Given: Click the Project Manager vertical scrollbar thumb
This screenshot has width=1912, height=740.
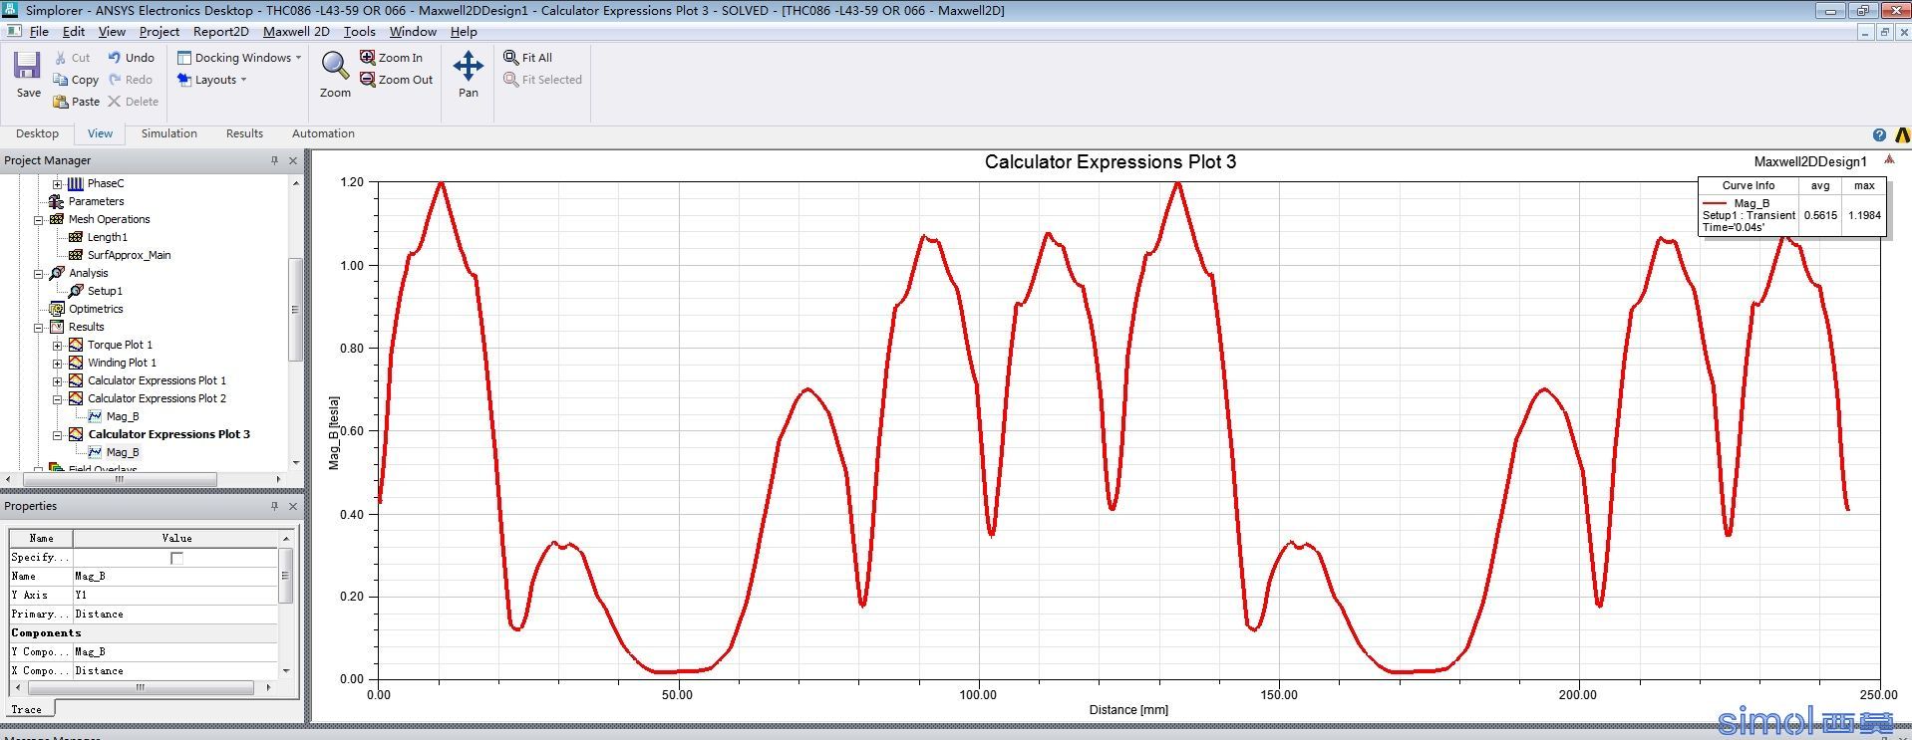Looking at the screenshot, I should pos(294,310).
